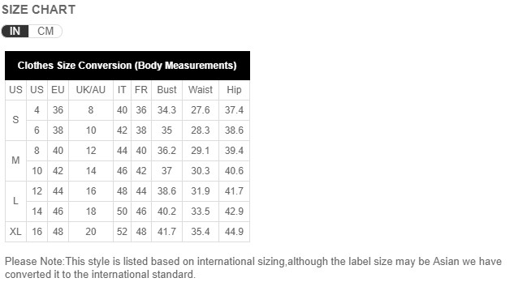The width and height of the screenshot is (527, 295).
Task: Select the XL size row label
Action: (x=15, y=232)
